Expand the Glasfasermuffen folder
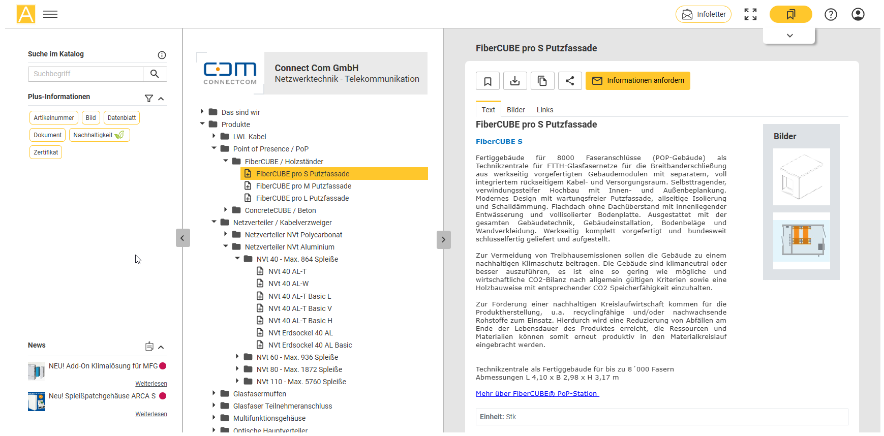This screenshot has width=884, height=436. click(x=214, y=393)
